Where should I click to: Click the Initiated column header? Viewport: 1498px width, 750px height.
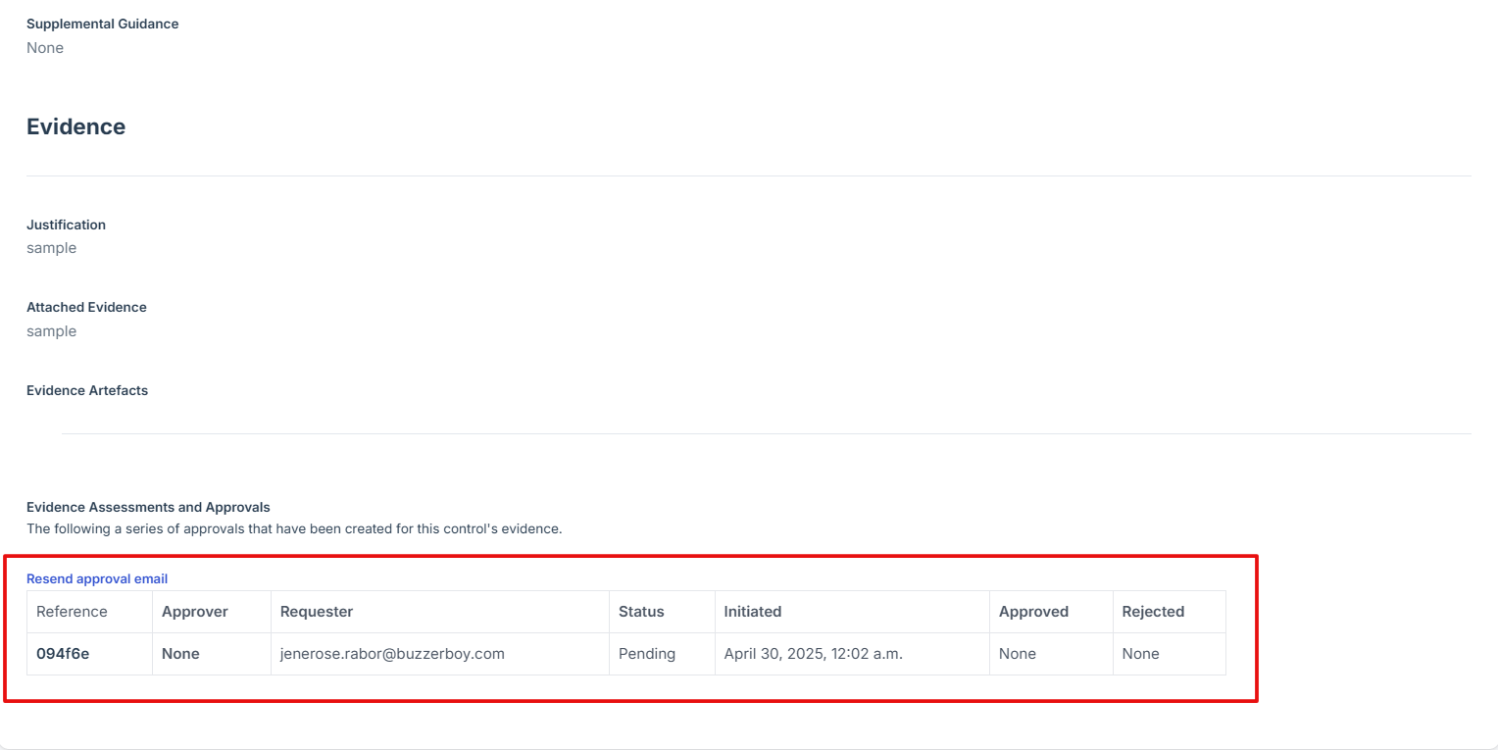point(752,612)
